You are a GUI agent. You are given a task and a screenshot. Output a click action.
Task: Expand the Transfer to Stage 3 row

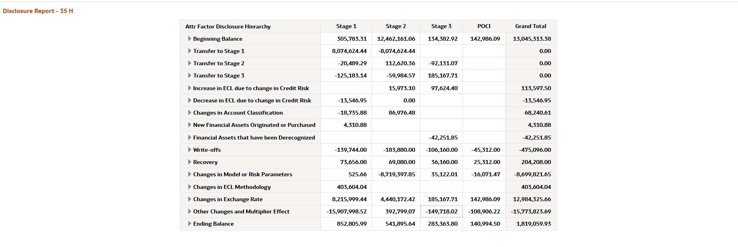(190, 75)
